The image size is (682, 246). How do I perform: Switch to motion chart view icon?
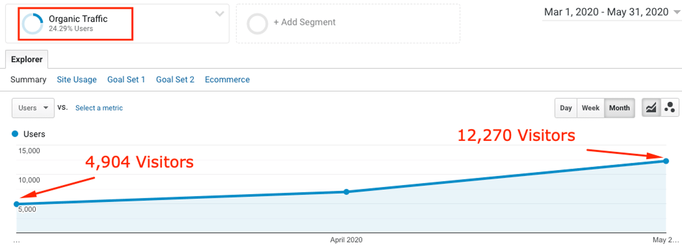(669, 108)
